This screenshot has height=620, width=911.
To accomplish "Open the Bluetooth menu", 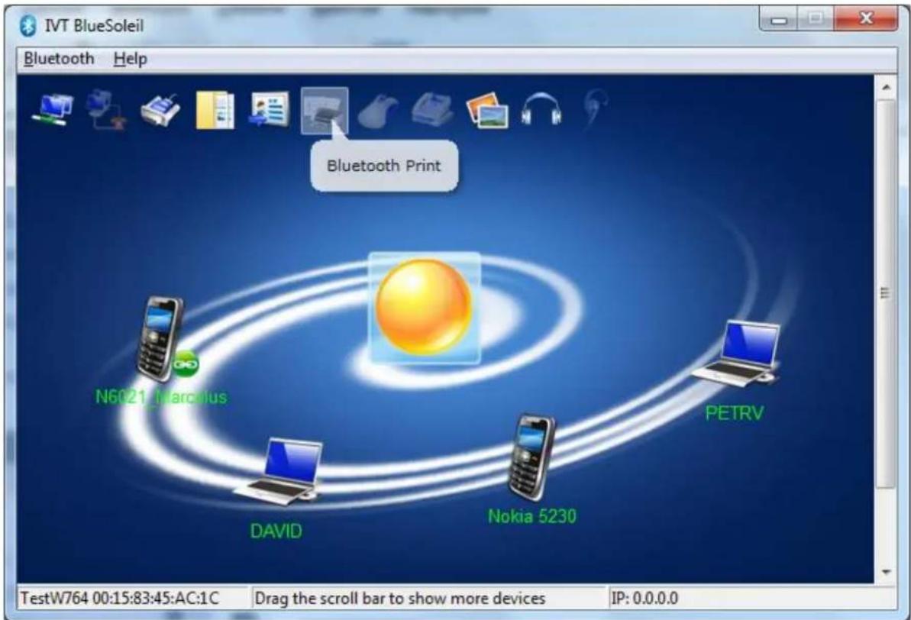I will [x=59, y=59].
